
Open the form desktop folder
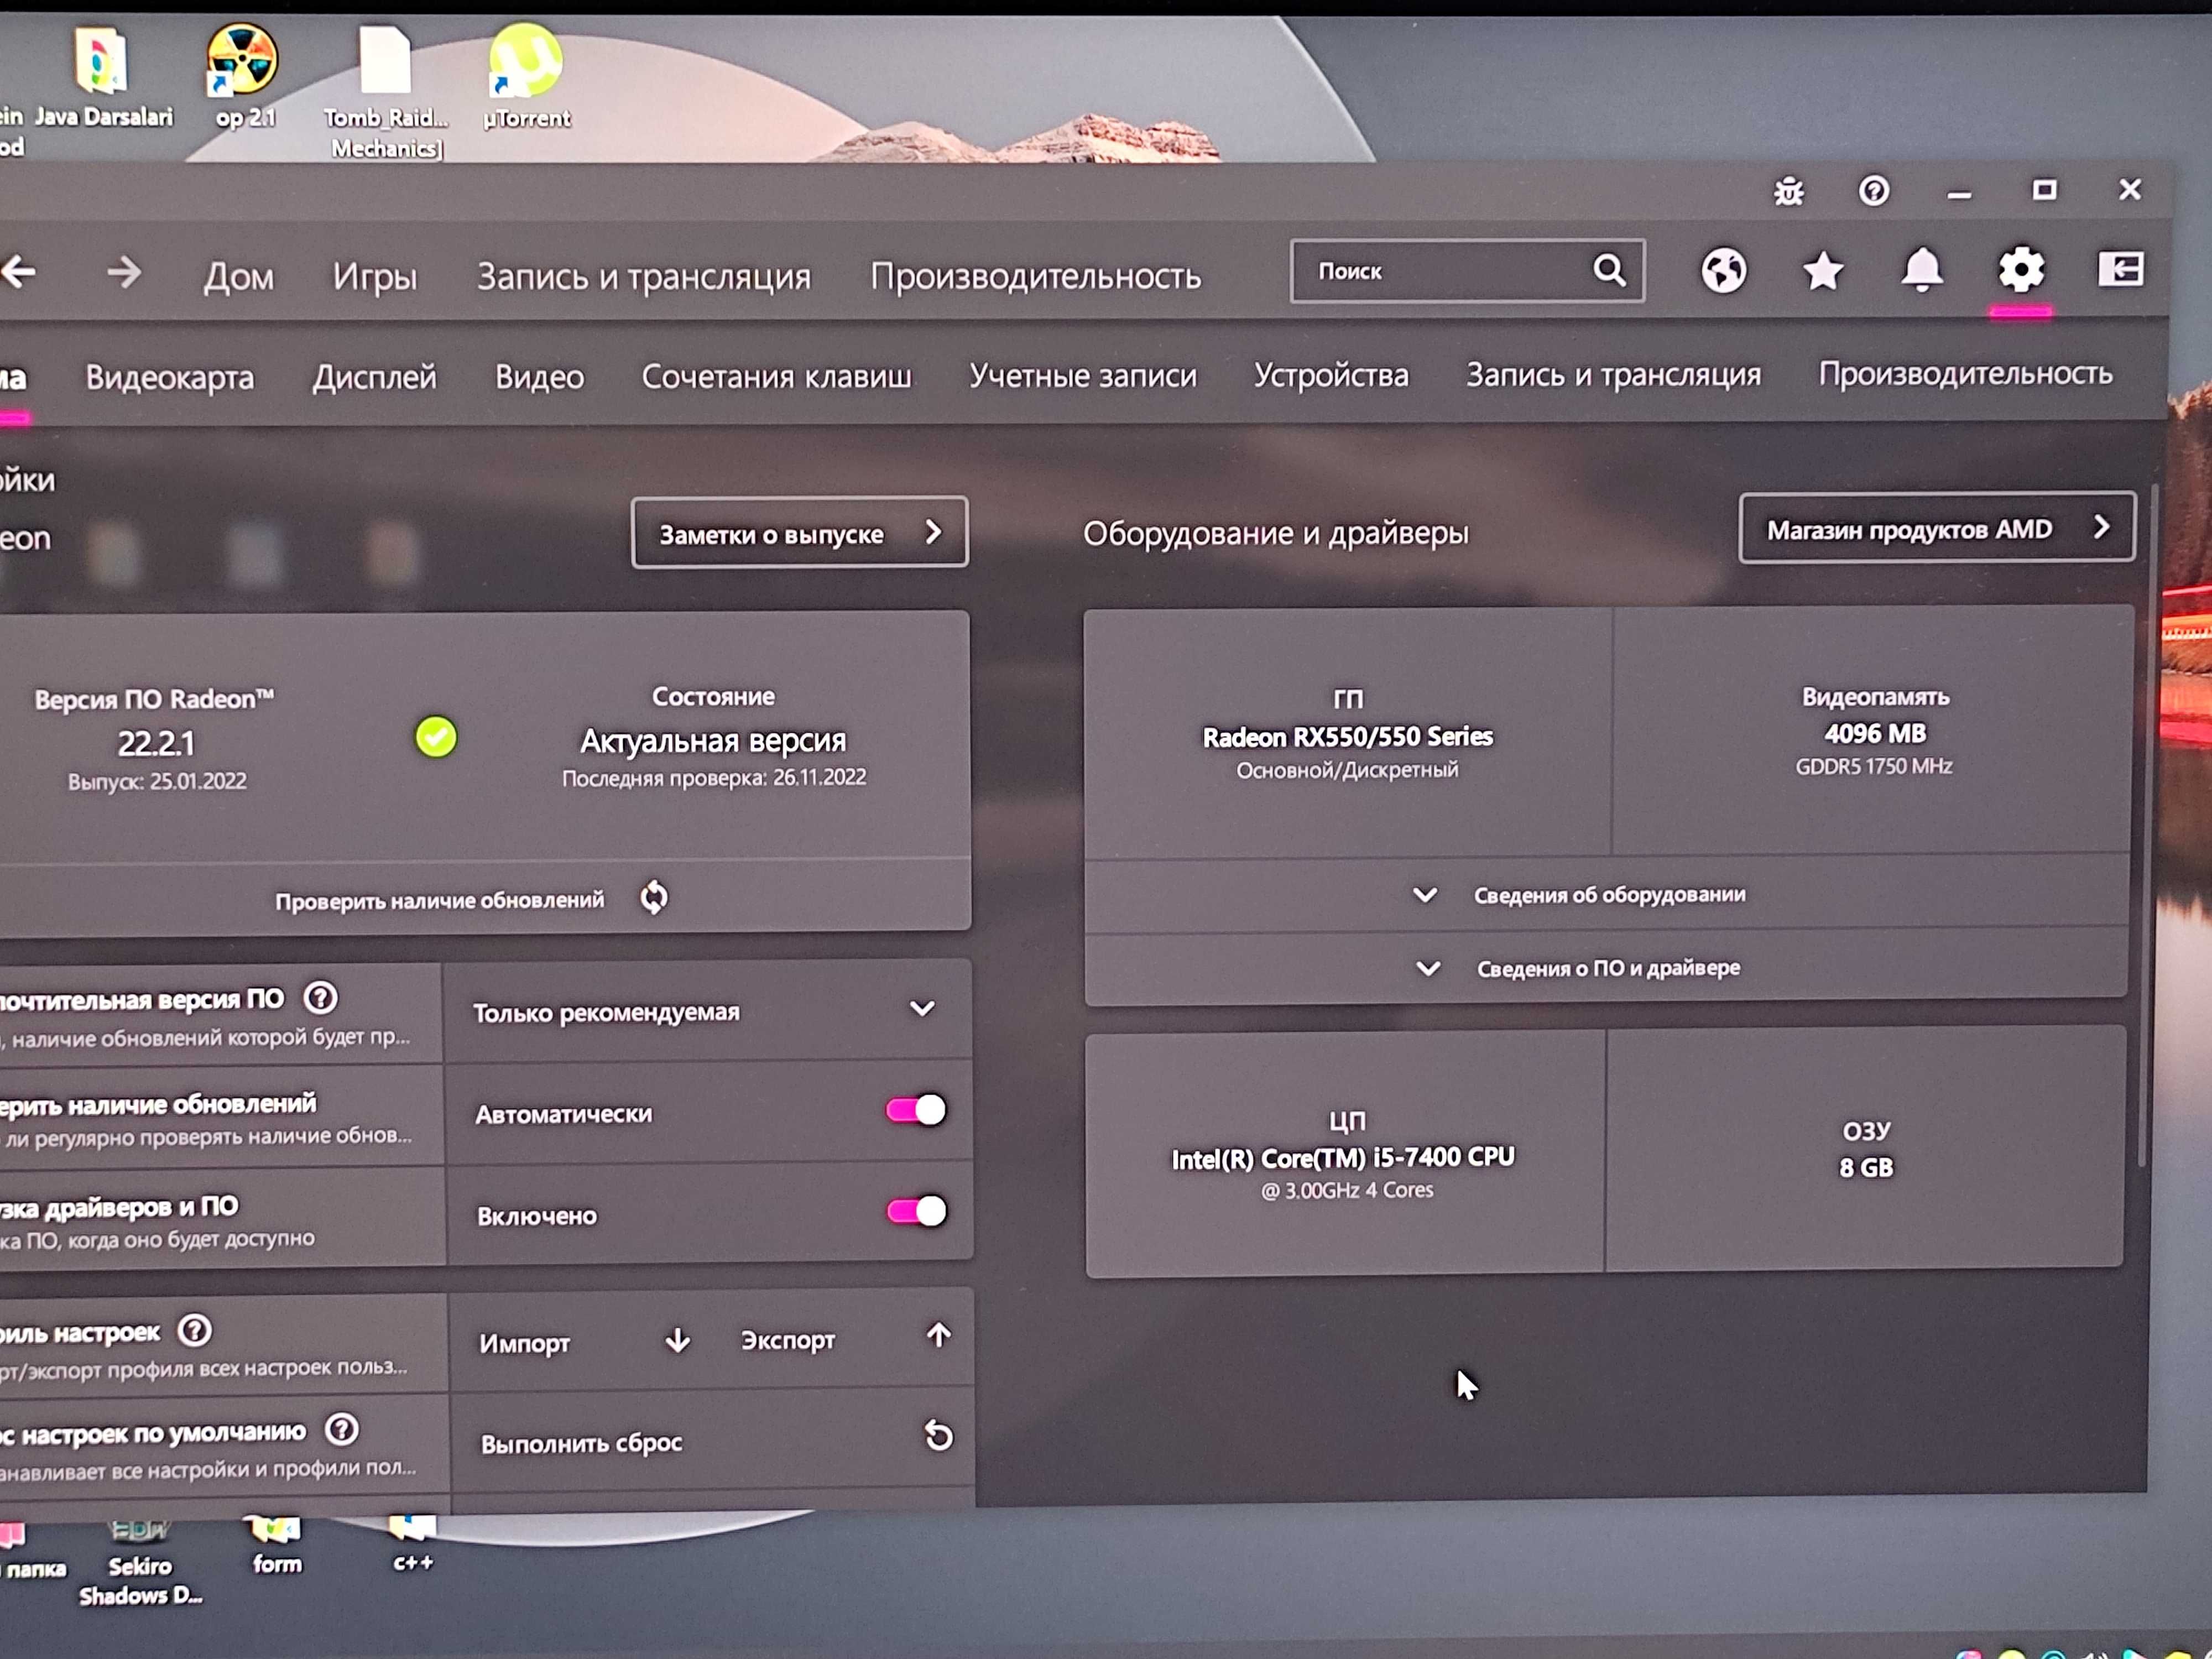(276, 1546)
